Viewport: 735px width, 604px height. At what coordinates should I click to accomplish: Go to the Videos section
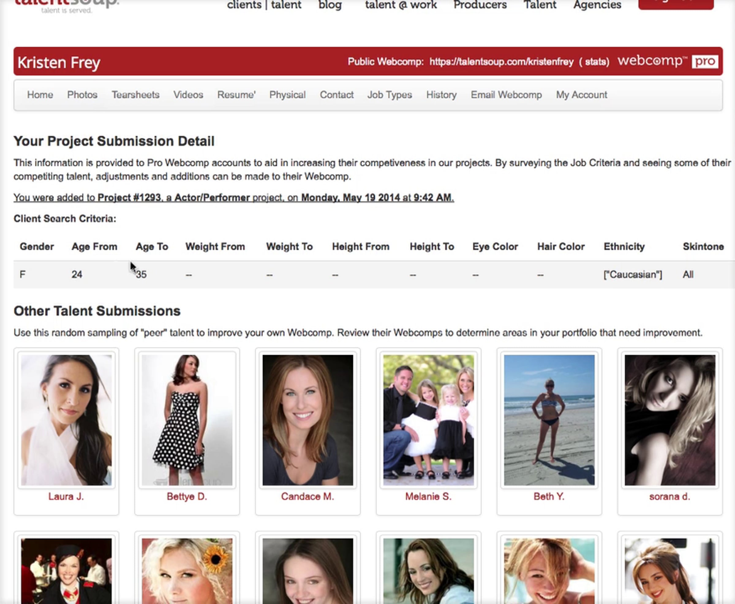pyautogui.click(x=188, y=95)
